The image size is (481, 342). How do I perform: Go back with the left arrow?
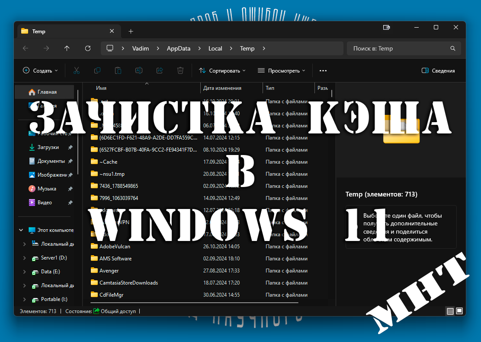tap(26, 48)
